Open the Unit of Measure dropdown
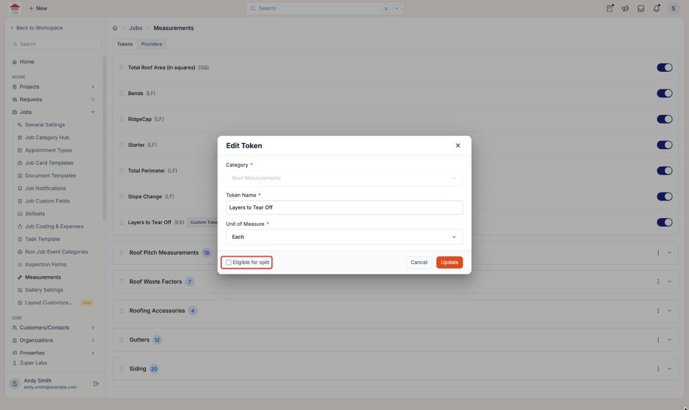This screenshot has height=410, width=689. (x=344, y=237)
